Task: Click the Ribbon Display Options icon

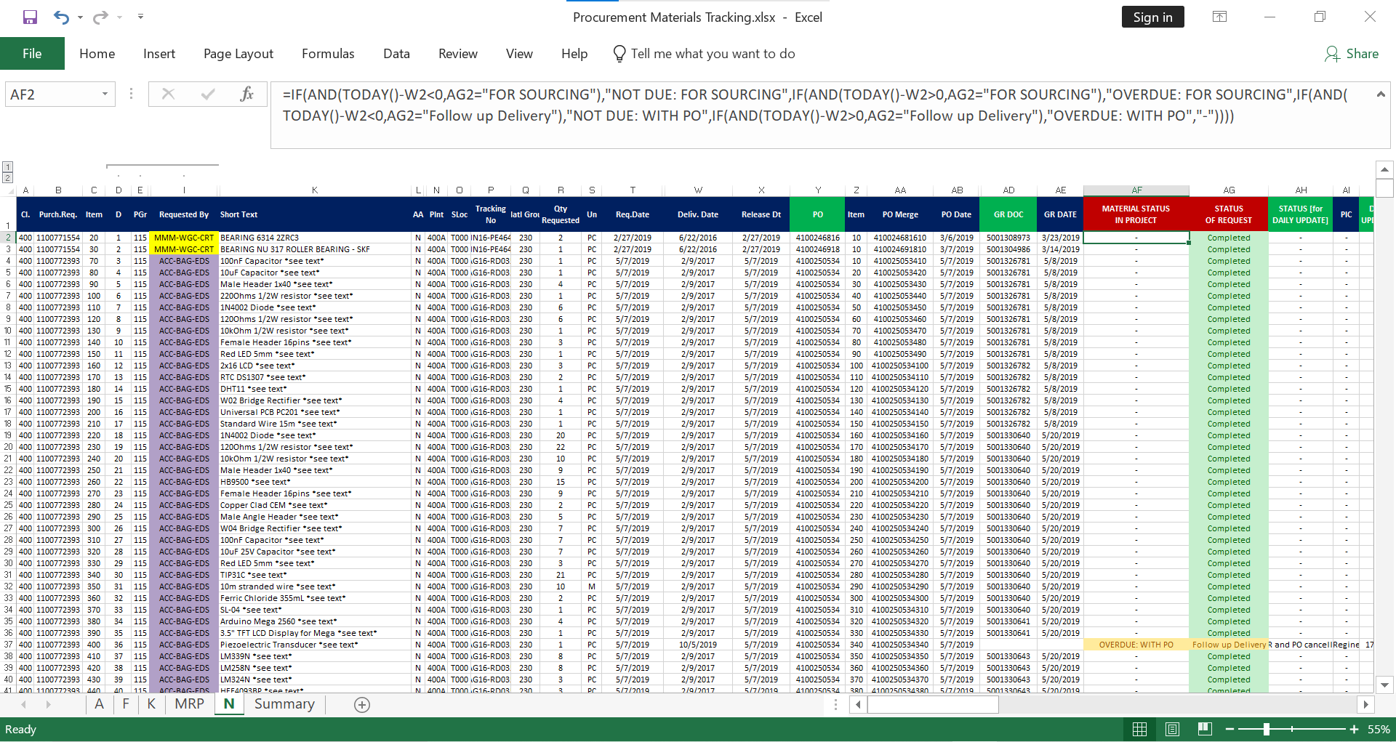Action: [1220, 17]
